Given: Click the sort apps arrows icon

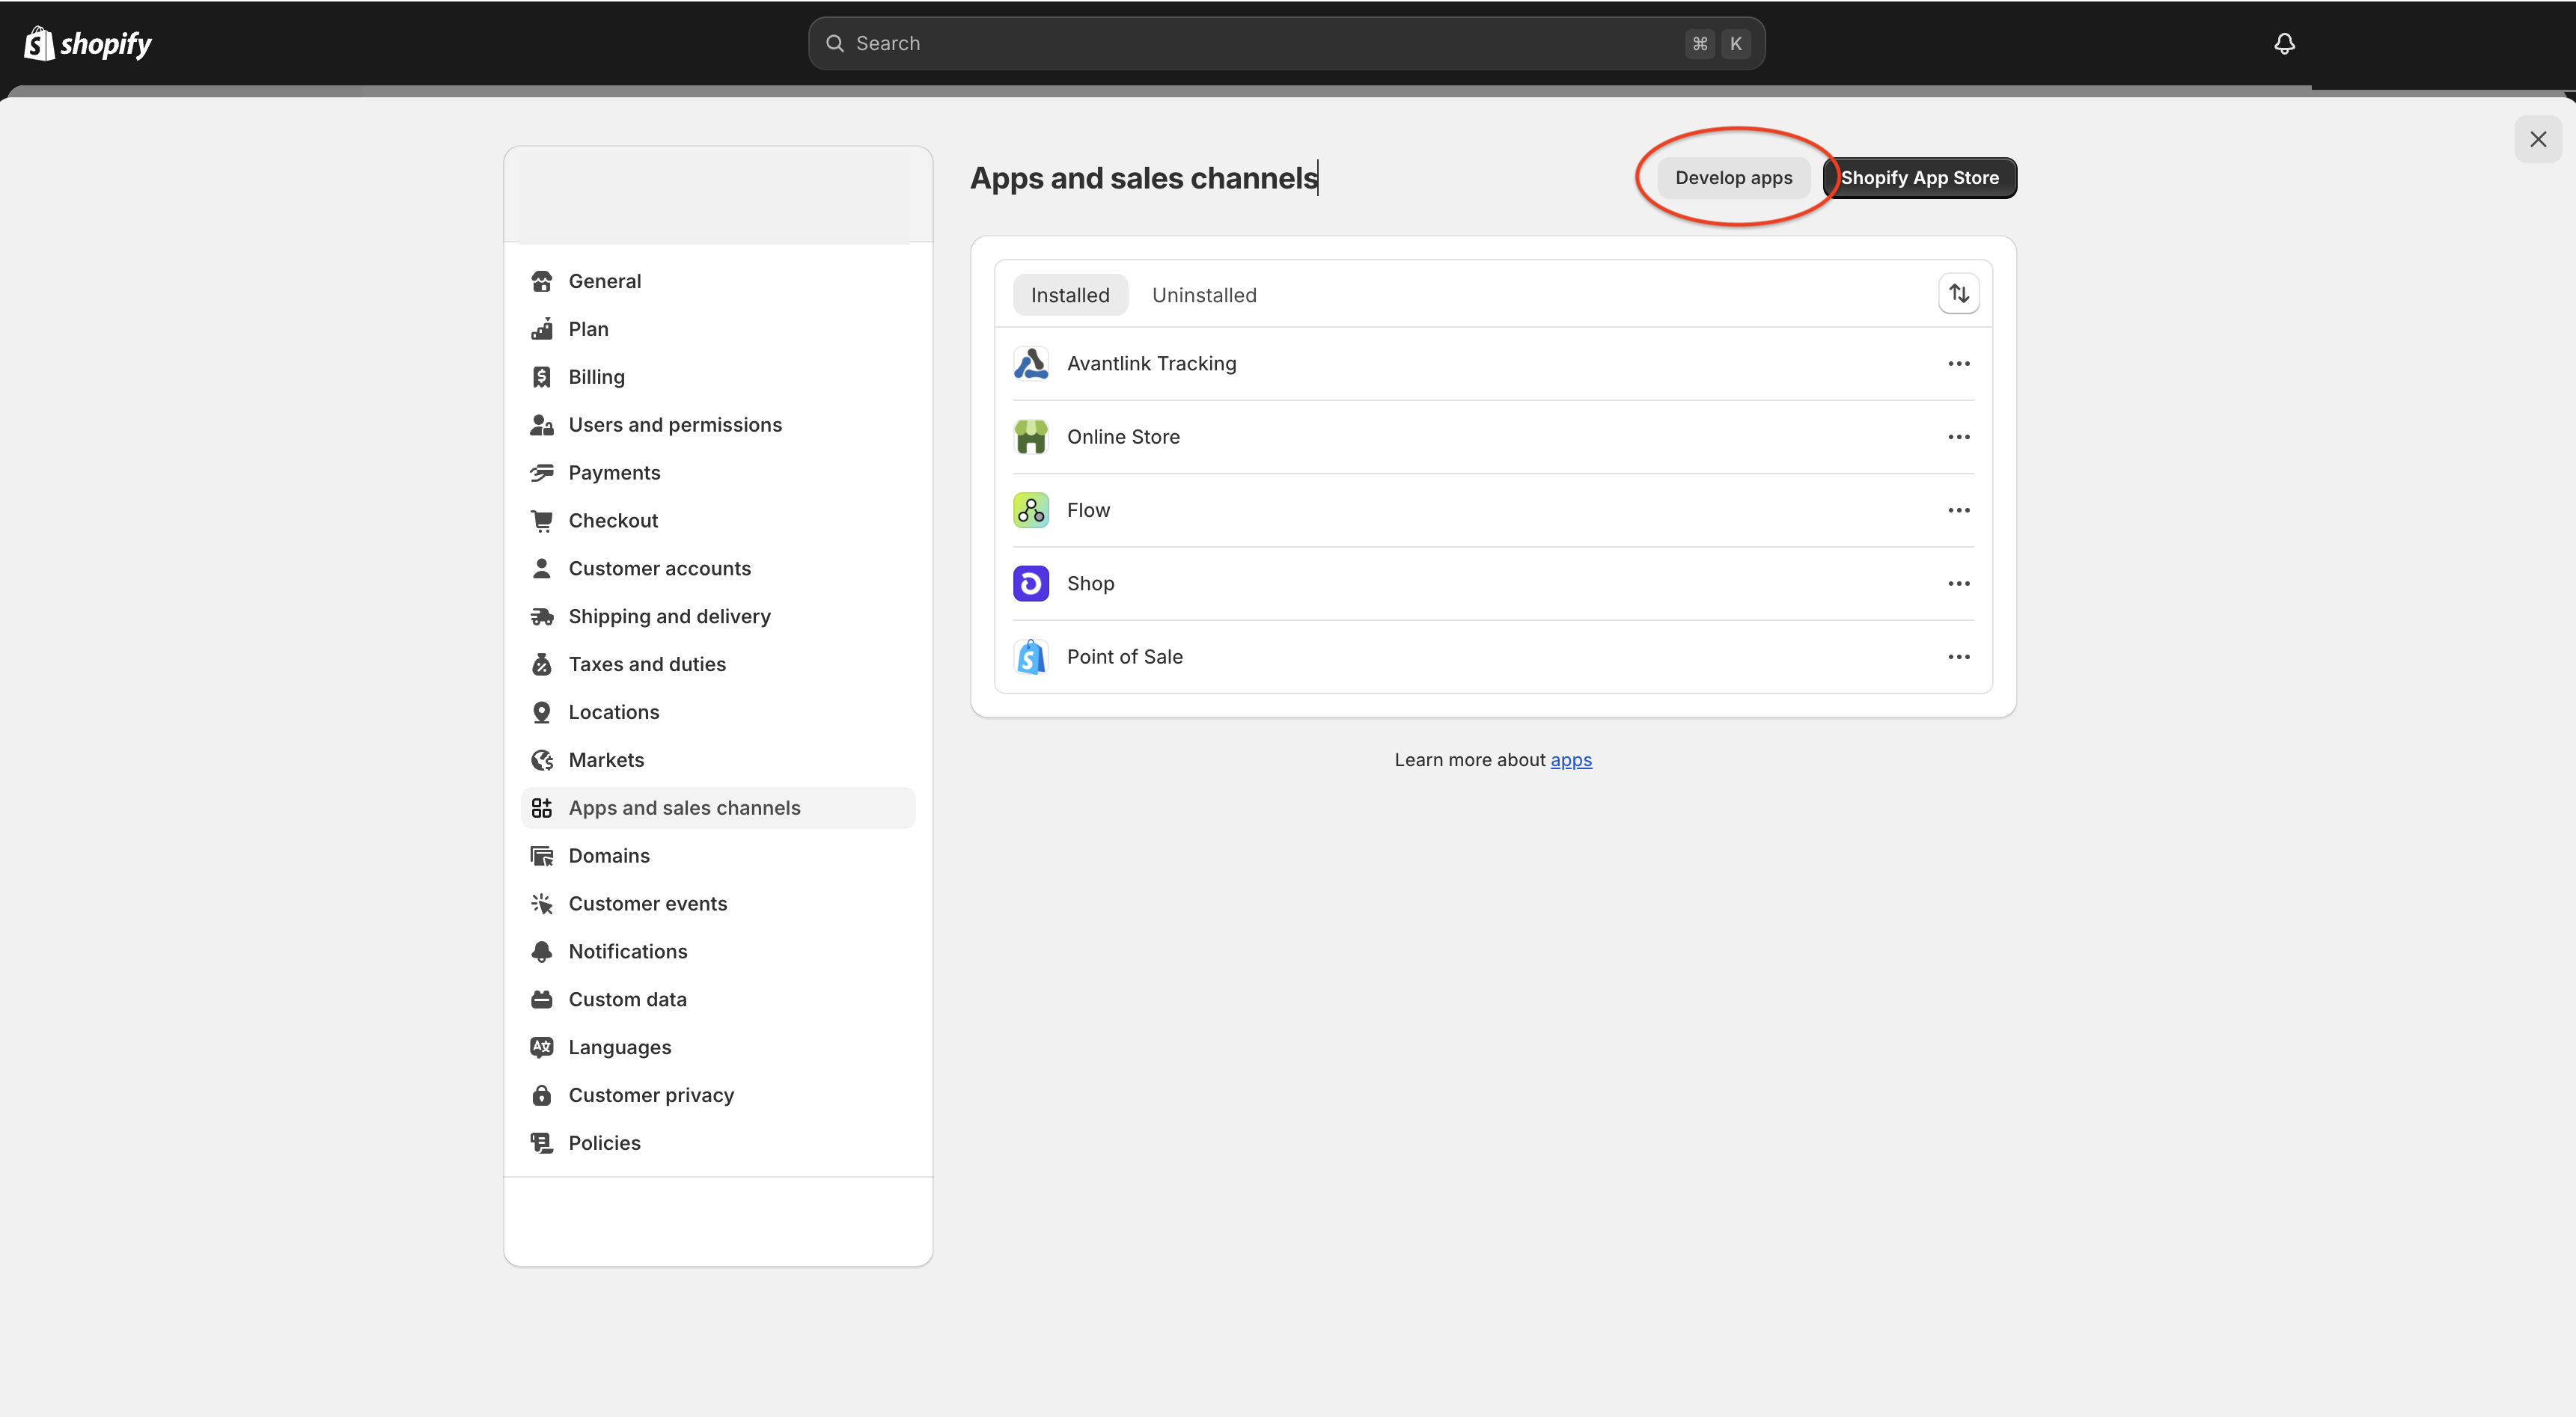Looking at the screenshot, I should click(x=1958, y=293).
